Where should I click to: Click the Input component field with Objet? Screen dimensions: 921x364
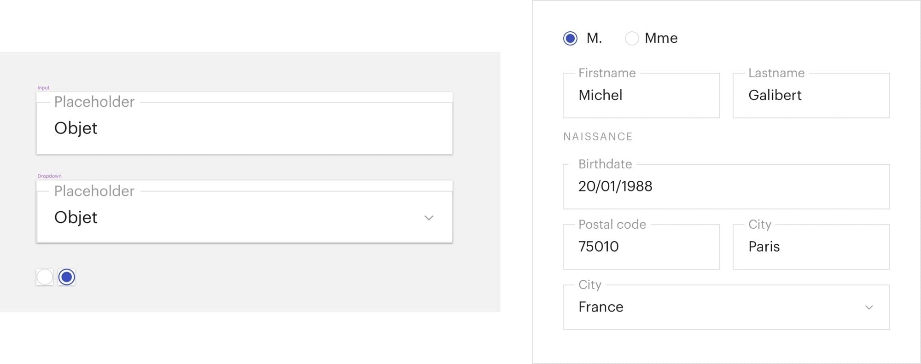[x=245, y=123]
